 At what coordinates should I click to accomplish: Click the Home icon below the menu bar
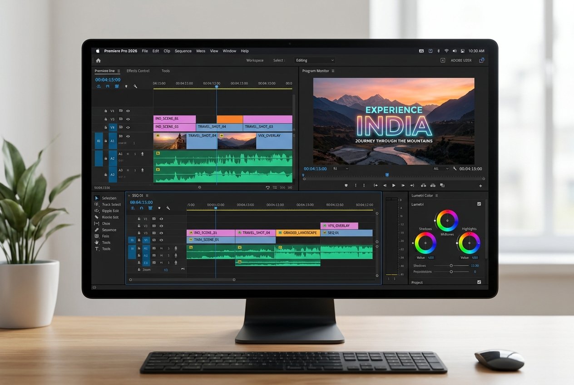pyautogui.click(x=98, y=60)
